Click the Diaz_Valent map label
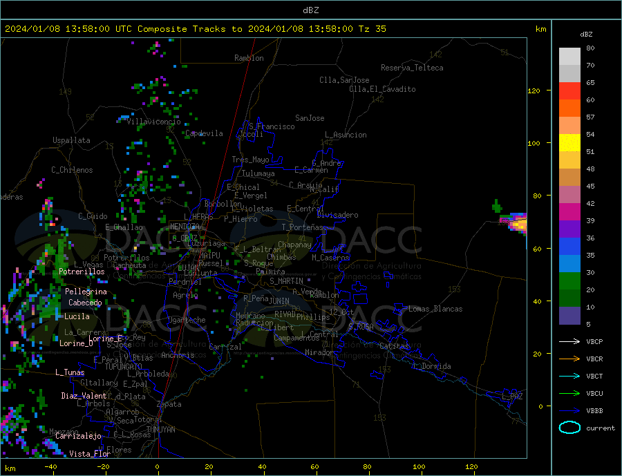The height and width of the screenshot is (476, 622). pos(84,396)
